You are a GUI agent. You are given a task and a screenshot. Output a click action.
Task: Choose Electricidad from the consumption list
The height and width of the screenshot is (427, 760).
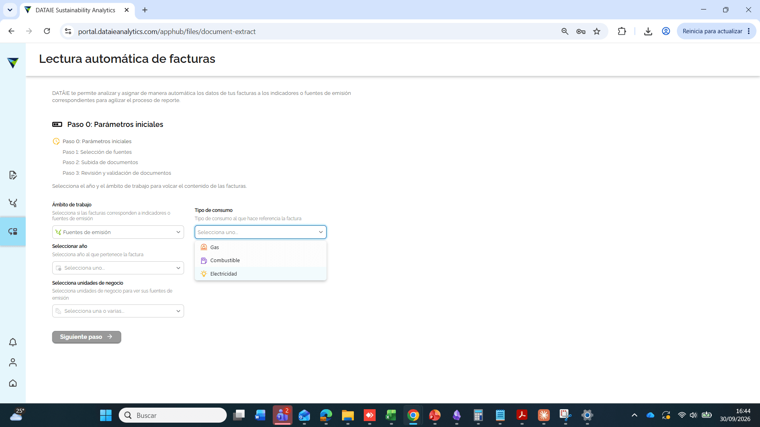pos(260,274)
